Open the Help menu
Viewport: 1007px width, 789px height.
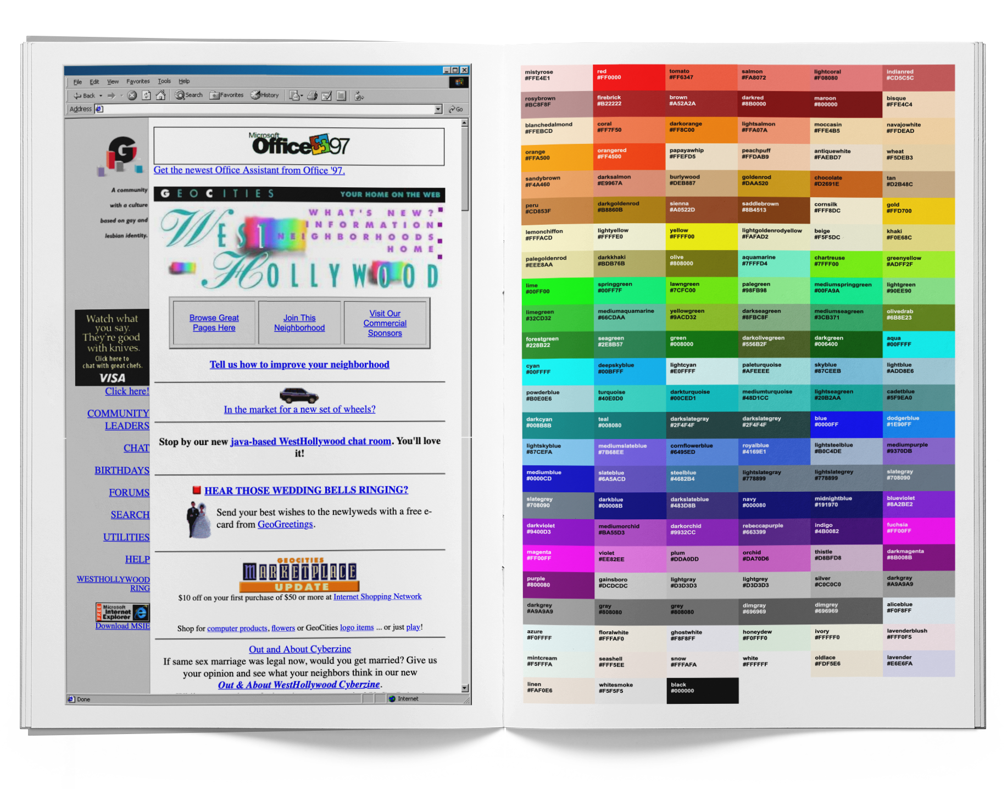(184, 81)
